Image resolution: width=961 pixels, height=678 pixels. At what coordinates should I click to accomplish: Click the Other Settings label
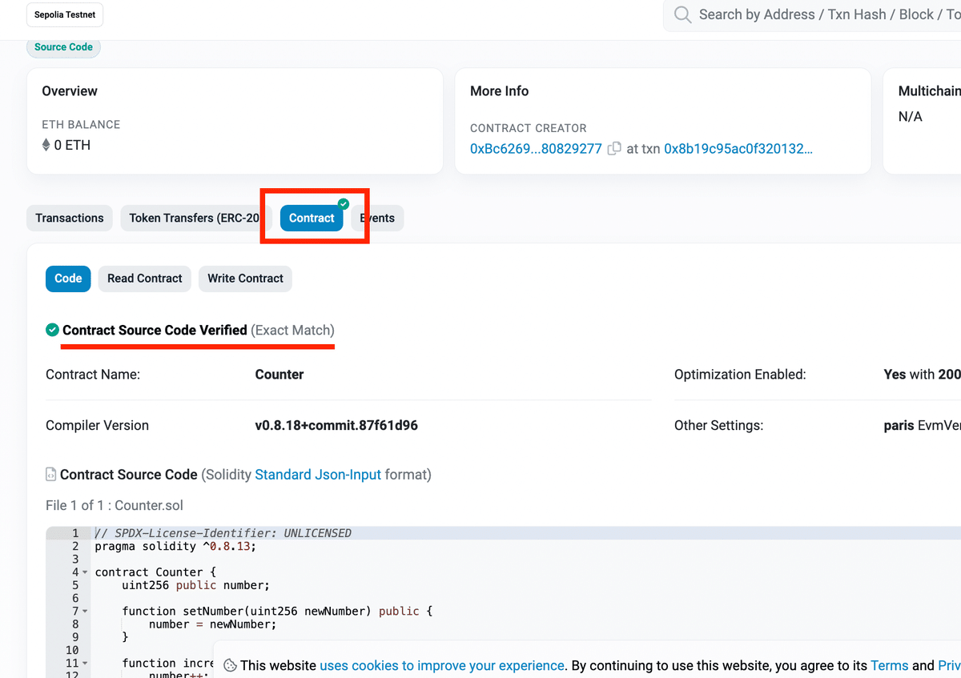click(718, 426)
